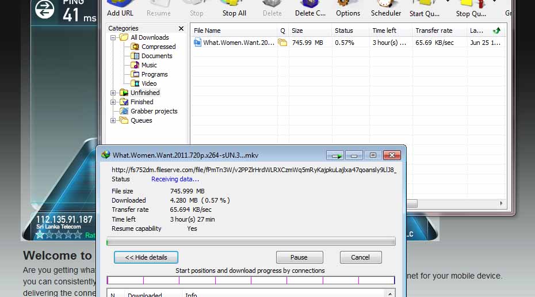Click Stop All in the toolbar

[234, 9]
